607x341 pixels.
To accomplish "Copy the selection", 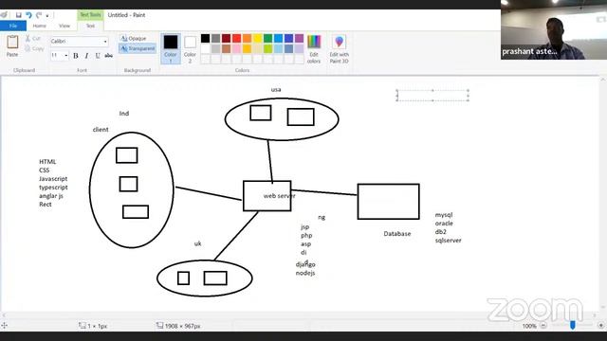I will (34, 48).
